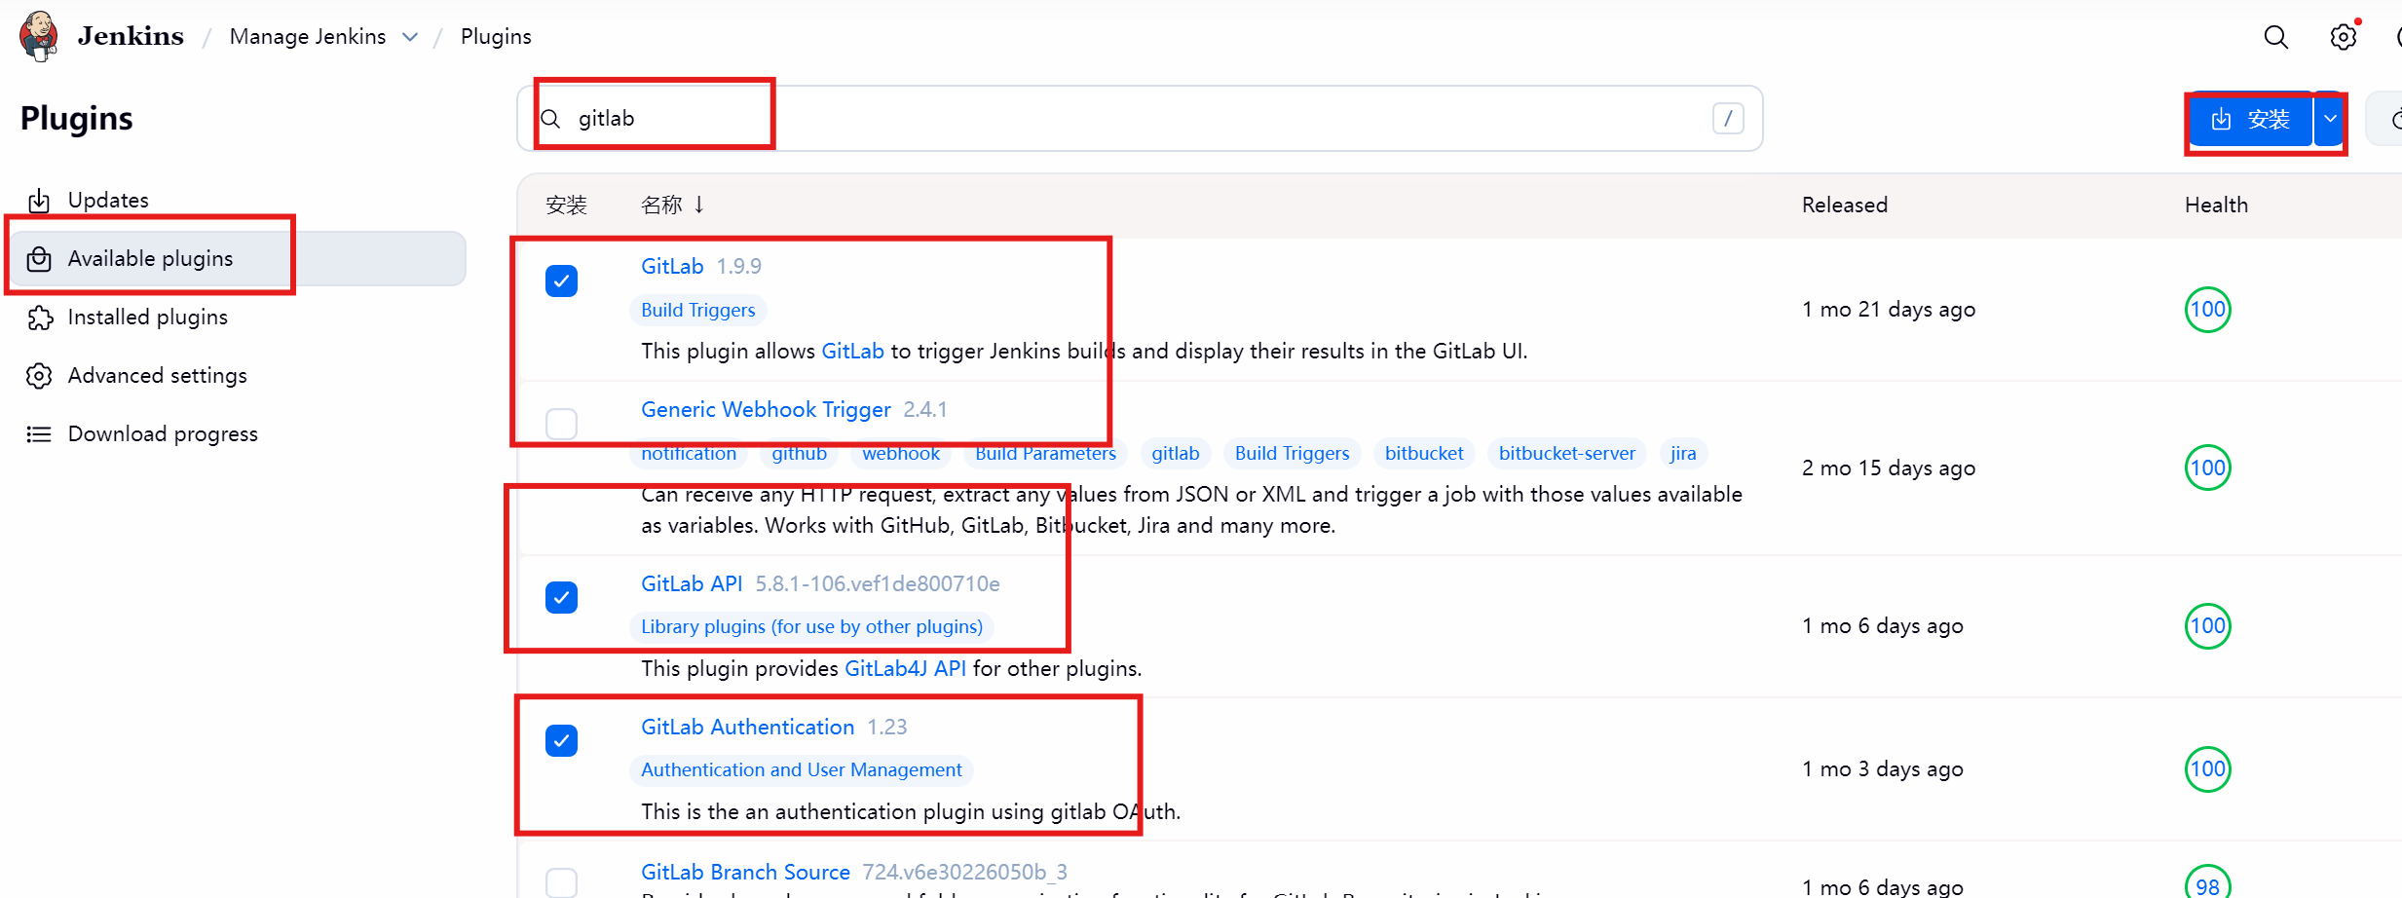Expand the Manage Jenkins breadcrumb chevron
Screen dimensions: 2402x898
410,37
